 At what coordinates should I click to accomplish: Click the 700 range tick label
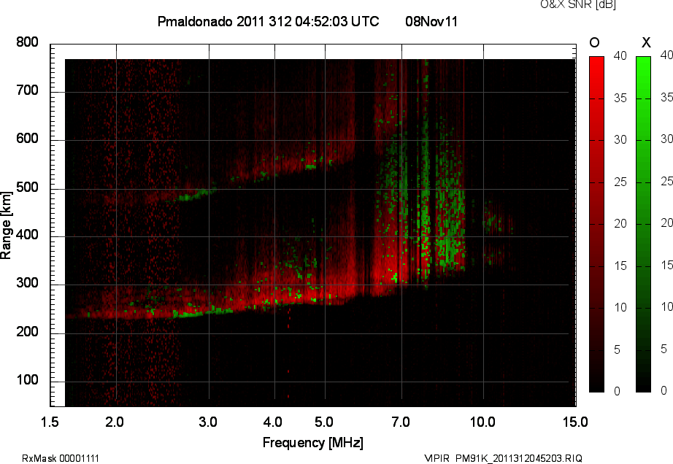click(27, 90)
